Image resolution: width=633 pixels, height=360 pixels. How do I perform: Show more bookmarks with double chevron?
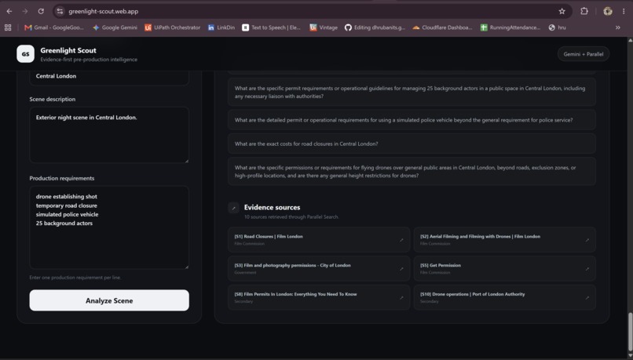pyautogui.click(x=617, y=27)
